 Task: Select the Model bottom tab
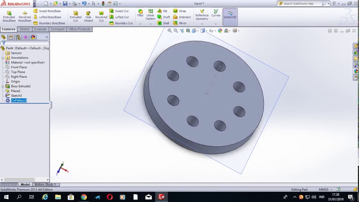point(25,185)
